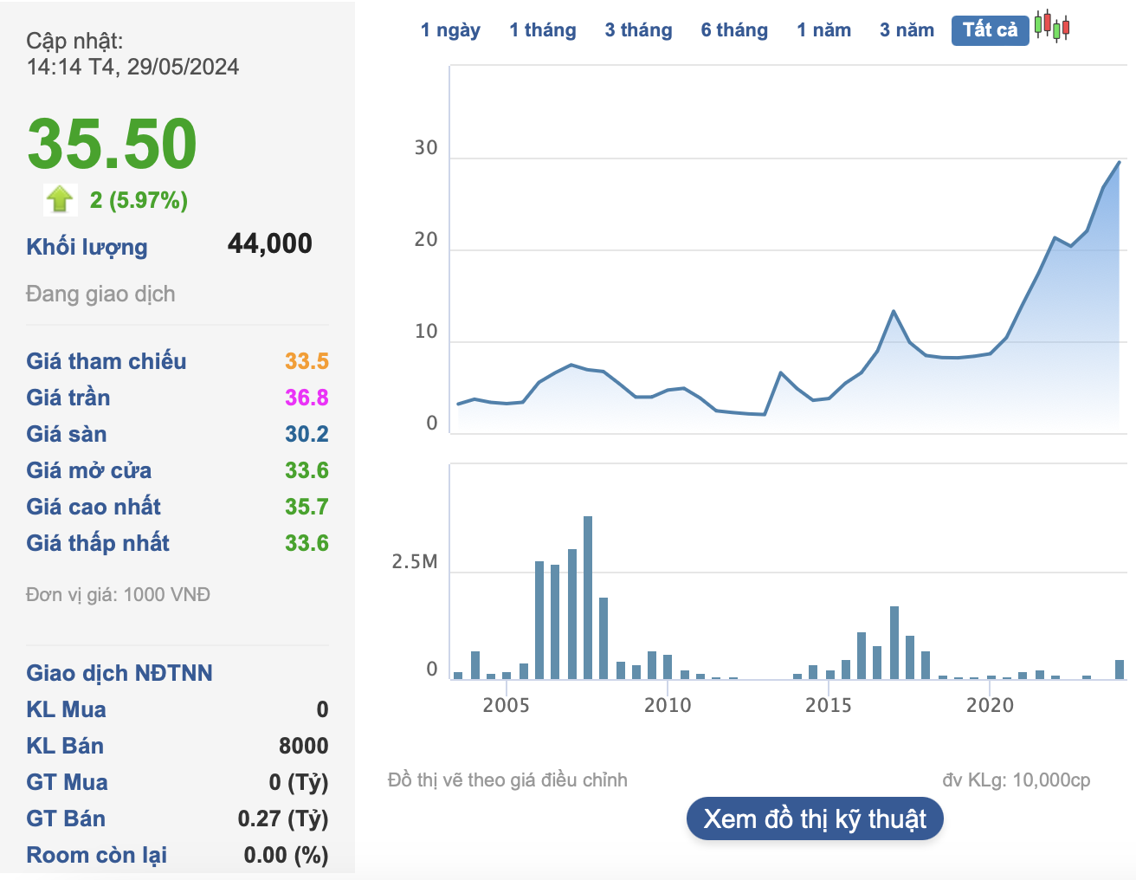Click the 'Giao dịch NĐTNN' heading
Image resolution: width=1136 pixels, height=880 pixels.
pyautogui.click(x=119, y=673)
